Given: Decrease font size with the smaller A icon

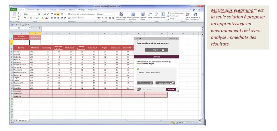Looking at the screenshot, I should pos(48,14).
